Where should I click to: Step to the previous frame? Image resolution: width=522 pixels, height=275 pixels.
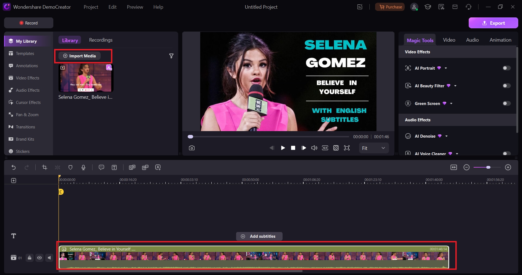point(272,148)
